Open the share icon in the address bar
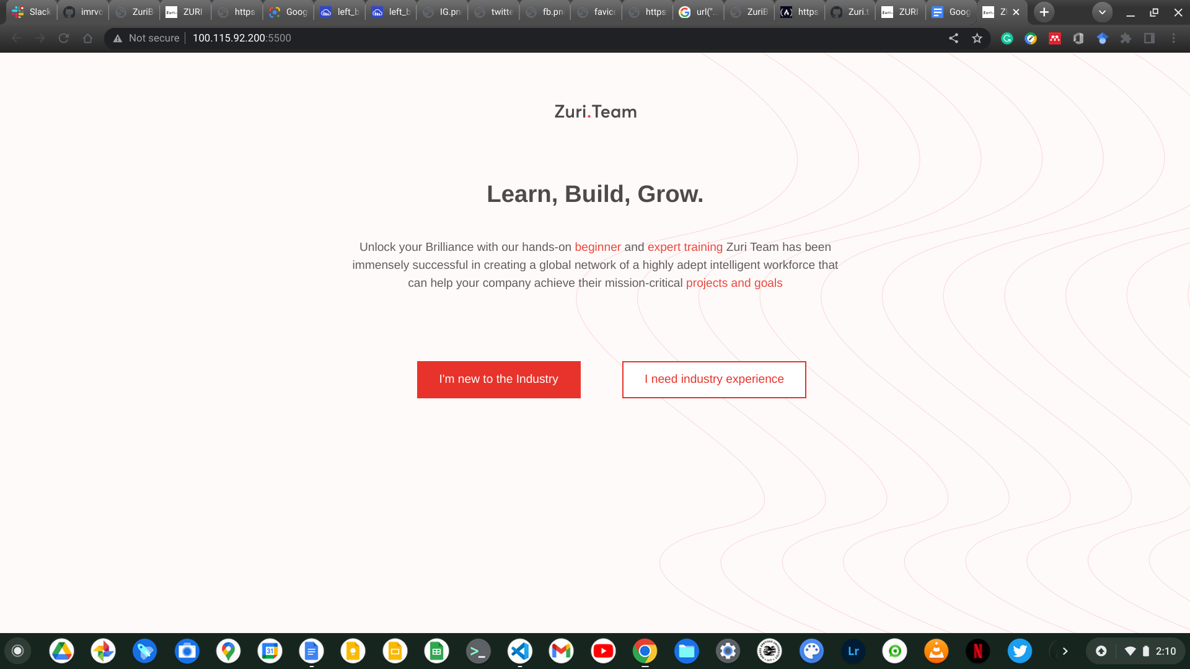1190x669 pixels. click(x=953, y=38)
